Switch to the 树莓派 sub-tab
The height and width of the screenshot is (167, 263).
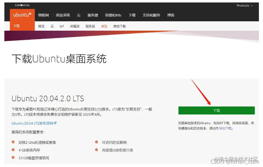[x=75, y=26]
